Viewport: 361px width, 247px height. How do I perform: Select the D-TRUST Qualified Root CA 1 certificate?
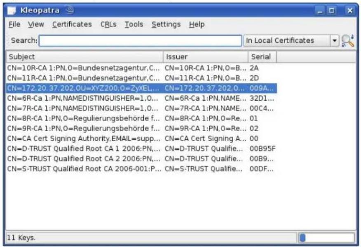pyautogui.click(x=141, y=148)
